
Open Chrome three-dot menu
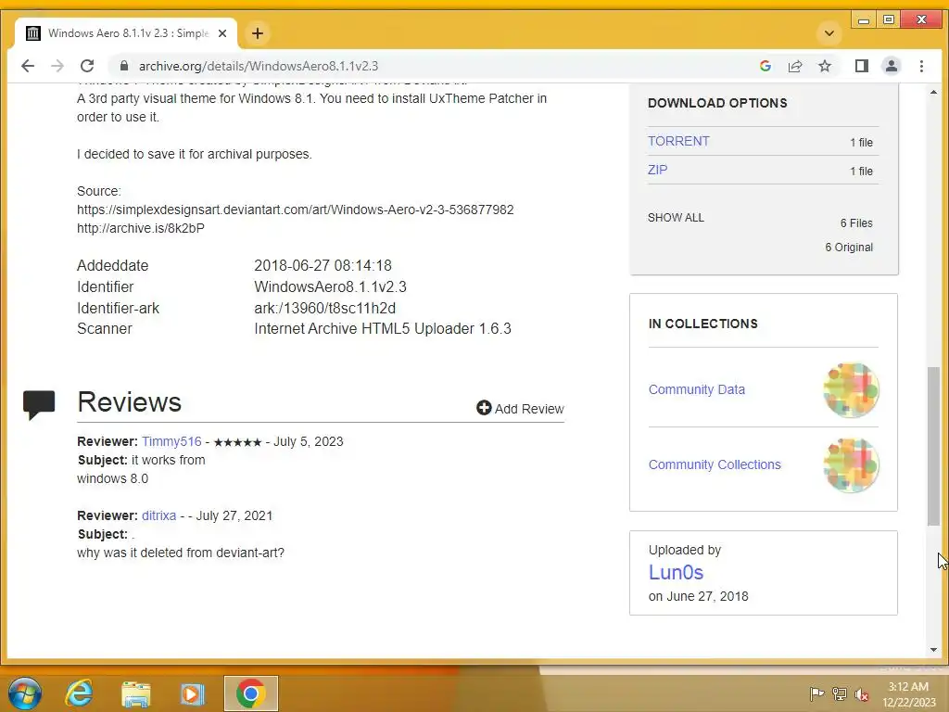921,66
